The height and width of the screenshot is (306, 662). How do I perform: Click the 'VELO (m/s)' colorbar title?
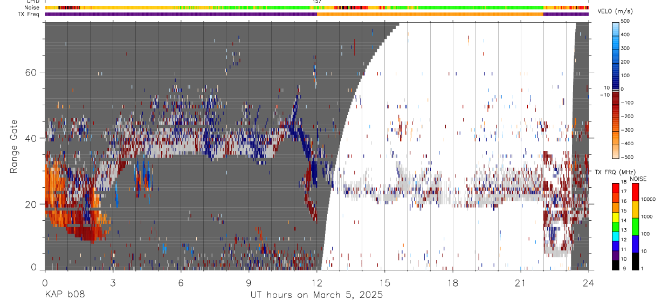click(x=616, y=12)
